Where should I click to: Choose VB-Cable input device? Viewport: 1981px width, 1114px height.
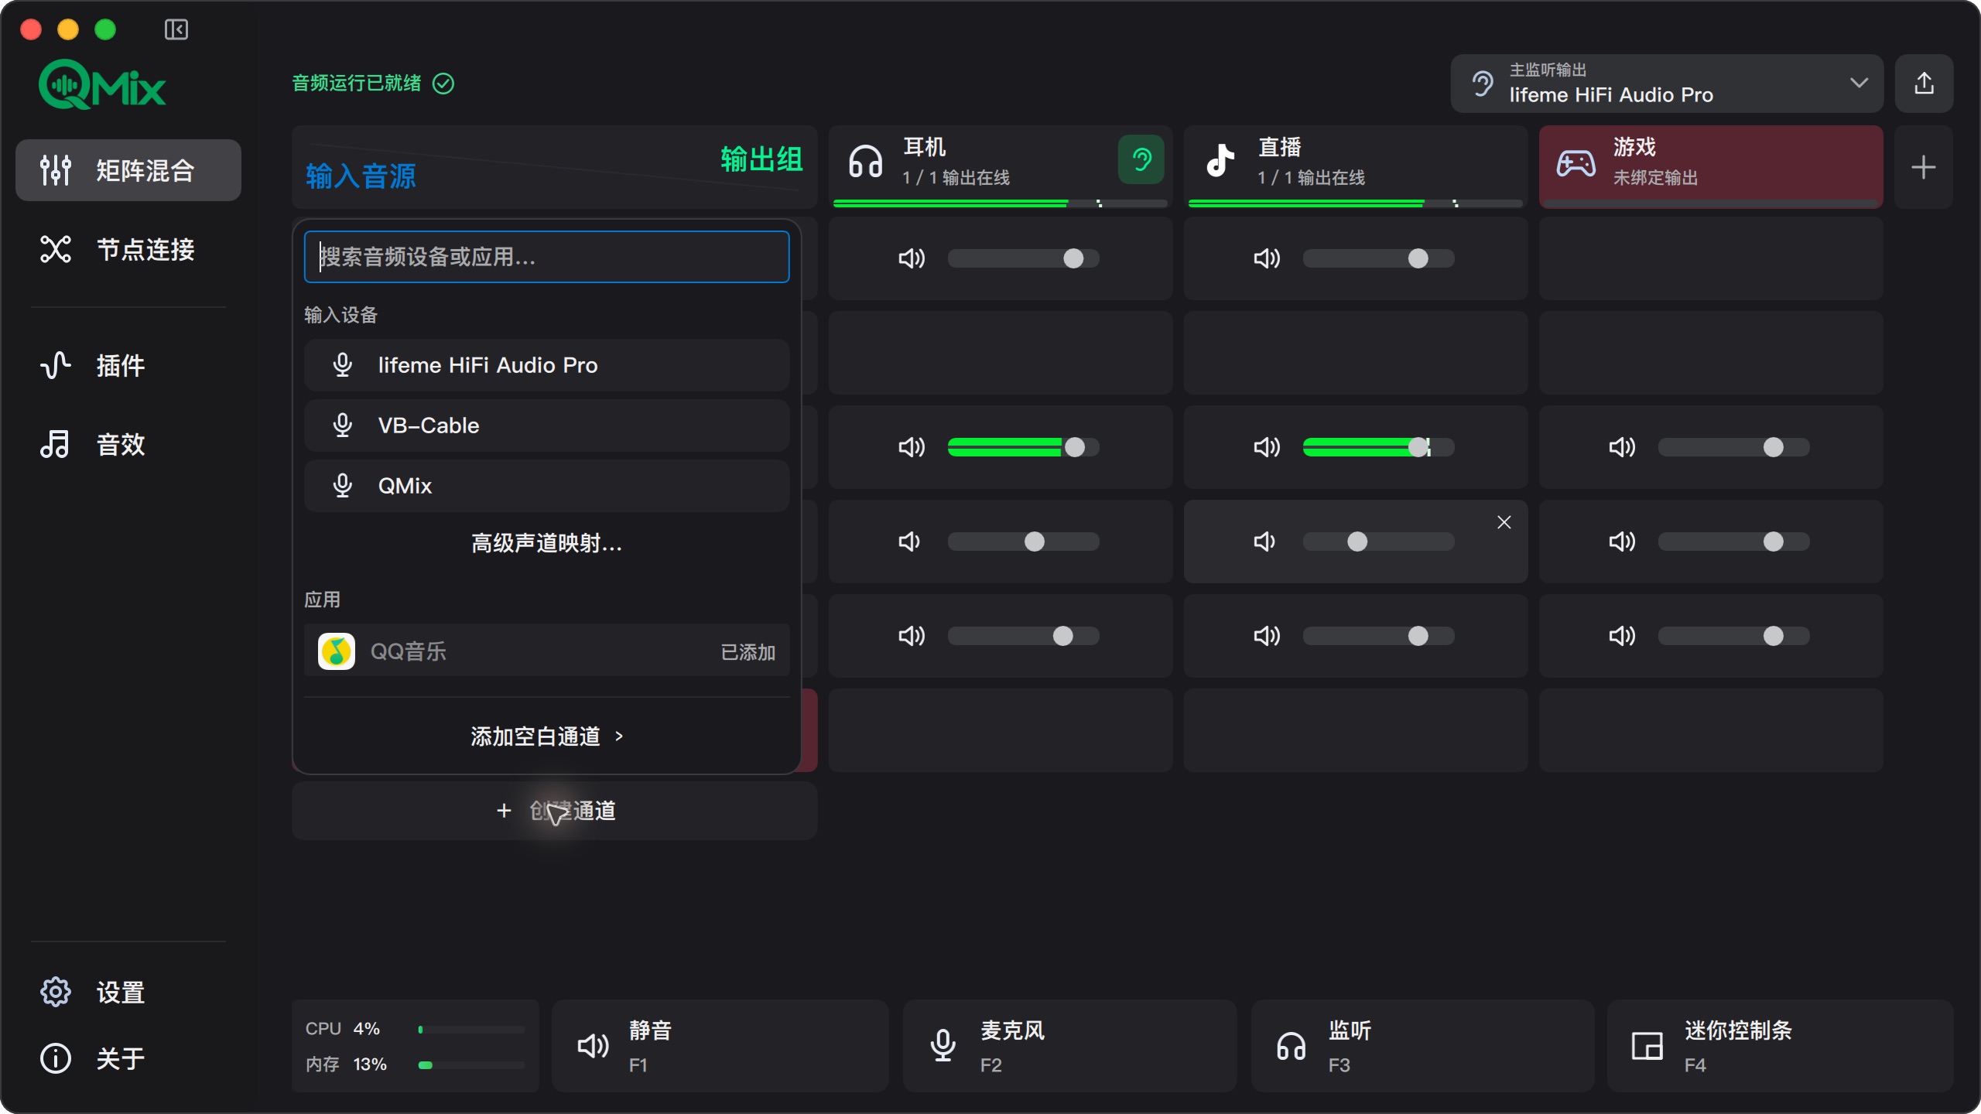(x=546, y=425)
